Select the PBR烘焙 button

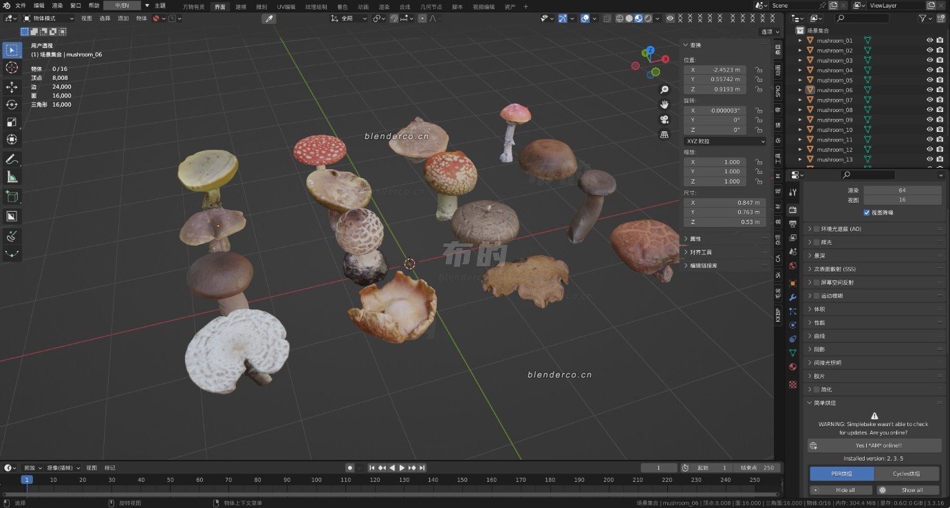click(842, 473)
